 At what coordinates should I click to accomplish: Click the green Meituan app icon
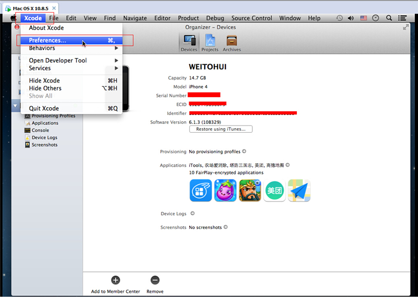pos(274,190)
